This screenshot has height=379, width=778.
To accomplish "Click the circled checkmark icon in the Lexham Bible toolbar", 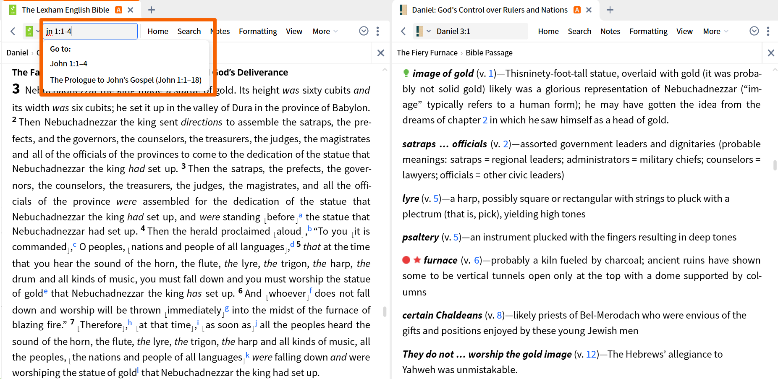I will click(x=364, y=31).
